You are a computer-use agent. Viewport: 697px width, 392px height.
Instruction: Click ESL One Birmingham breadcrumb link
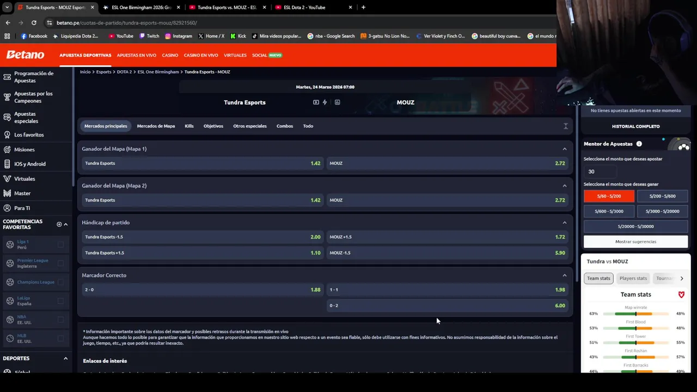click(x=158, y=72)
